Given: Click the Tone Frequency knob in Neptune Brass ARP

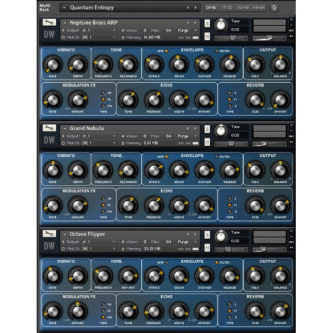Looking at the screenshot, I should pyautogui.click(x=103, y=65).
